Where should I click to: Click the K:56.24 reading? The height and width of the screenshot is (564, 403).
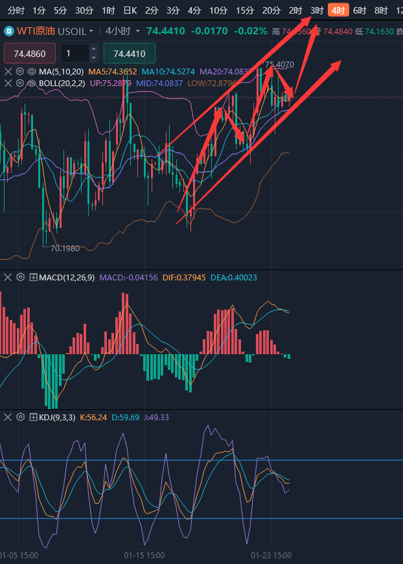93,417
